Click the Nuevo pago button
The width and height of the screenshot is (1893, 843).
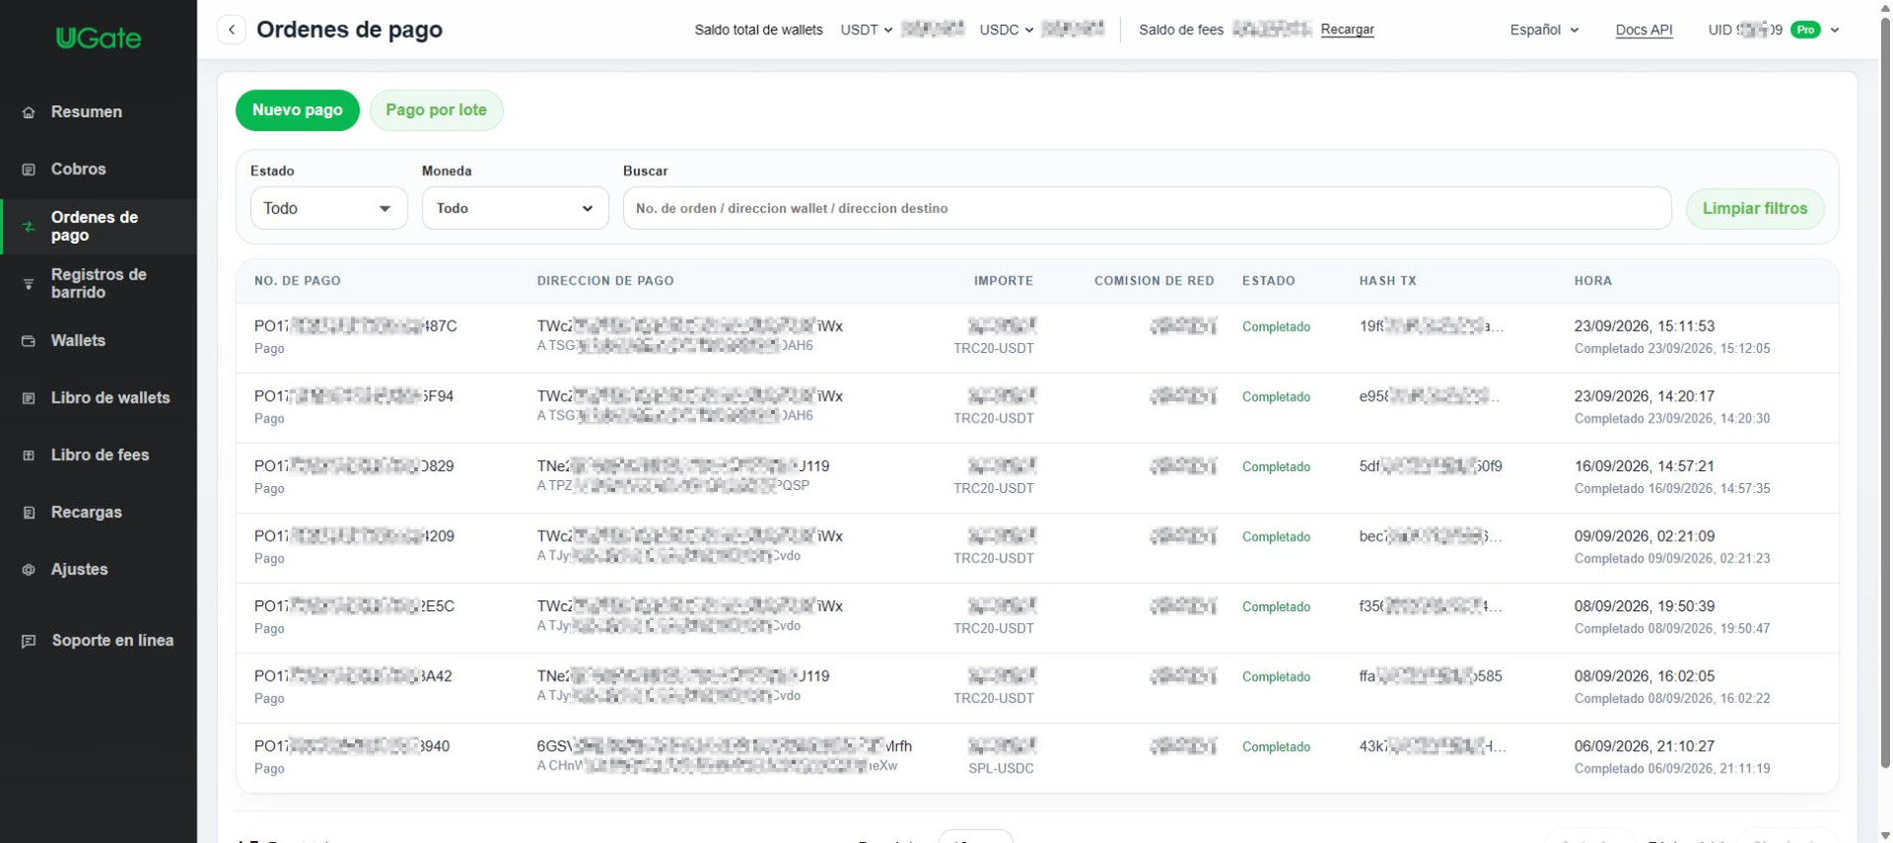point(298,109)
